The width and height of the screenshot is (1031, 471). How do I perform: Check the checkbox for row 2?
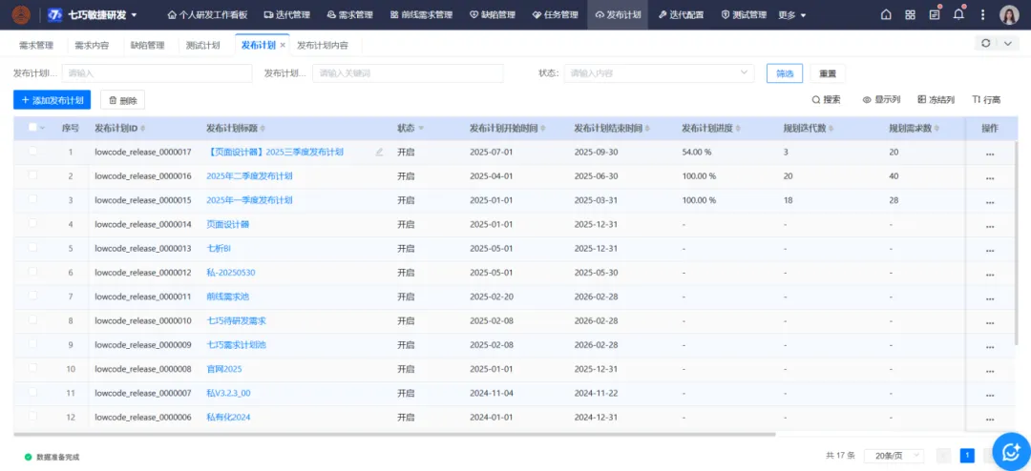[x=32, y=176]
